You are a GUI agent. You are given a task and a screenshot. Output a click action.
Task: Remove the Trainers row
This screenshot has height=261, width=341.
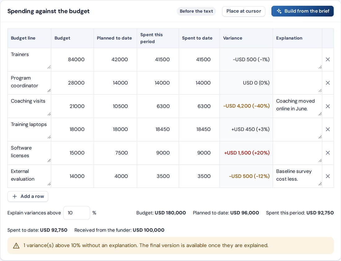point(328,59)
